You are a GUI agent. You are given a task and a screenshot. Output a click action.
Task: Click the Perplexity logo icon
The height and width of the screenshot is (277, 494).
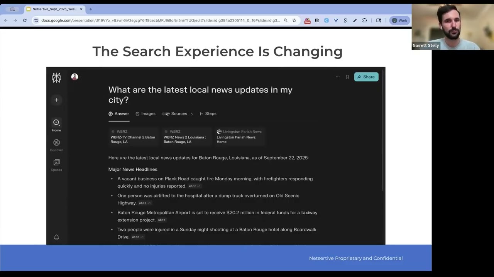tap(56, 77)
